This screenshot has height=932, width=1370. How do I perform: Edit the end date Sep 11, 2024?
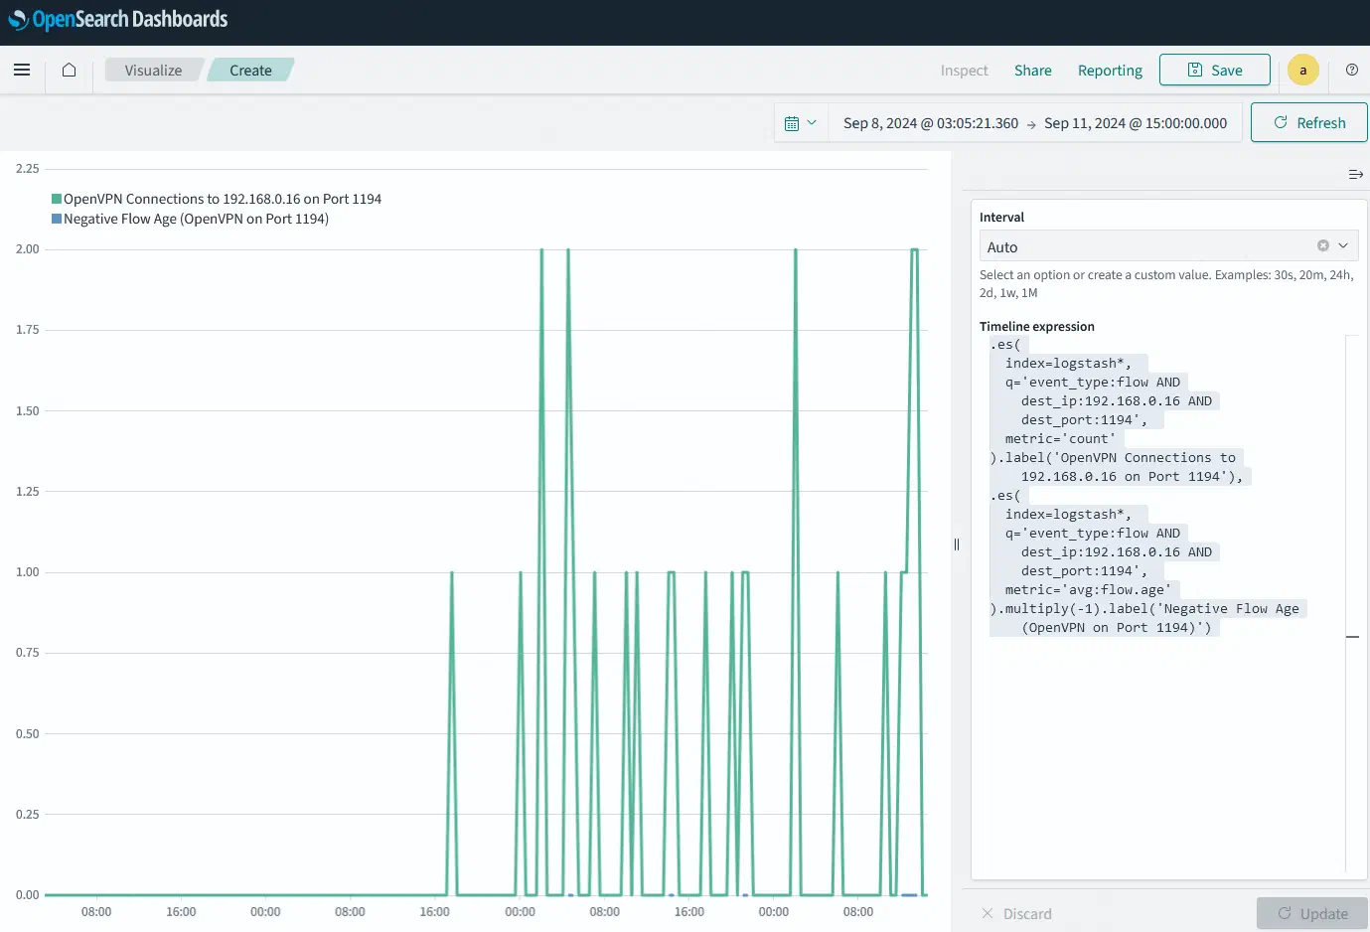1136,123
